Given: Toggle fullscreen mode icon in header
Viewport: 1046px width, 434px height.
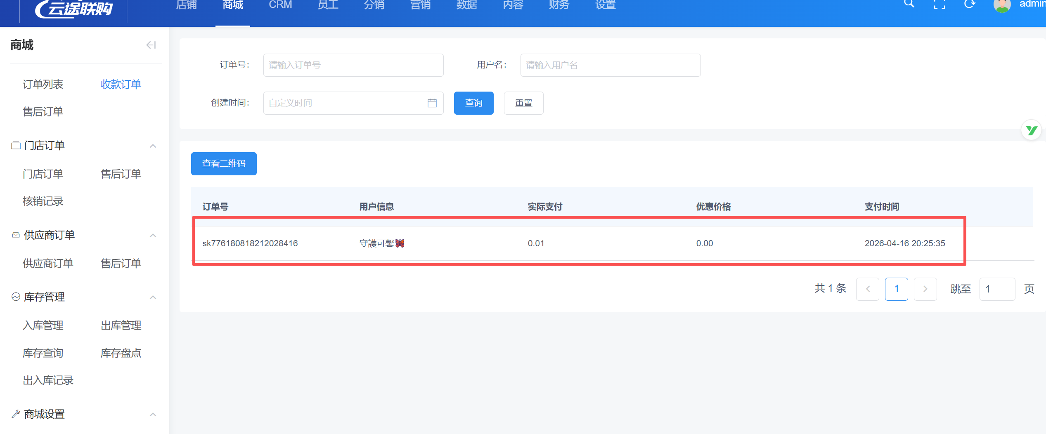Looking at the screenshot, I should [x=940, y=5].
